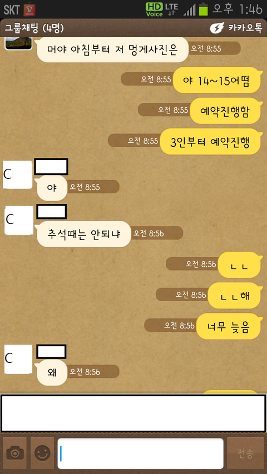Select the message bubble 추석때는 안되냐
The width and height of the screenshot is (267, 474).
click(84, 234)
